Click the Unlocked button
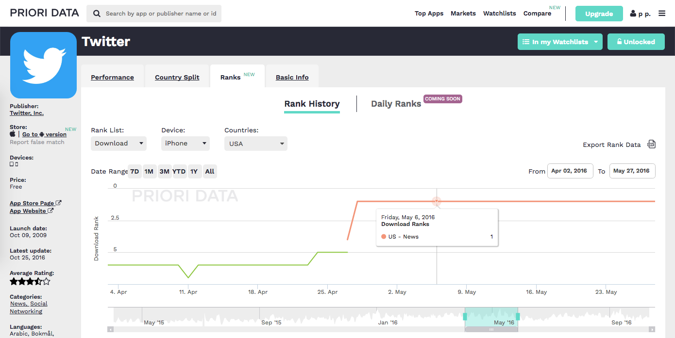The height and width of the screenshot is (338, 675). (x=636, y=42)
